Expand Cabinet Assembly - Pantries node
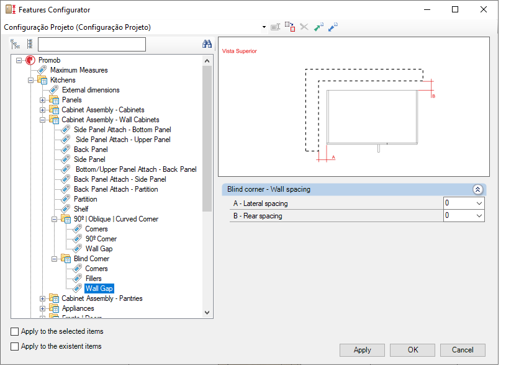This screenshot has width=506, height=371. coord(42,299)
